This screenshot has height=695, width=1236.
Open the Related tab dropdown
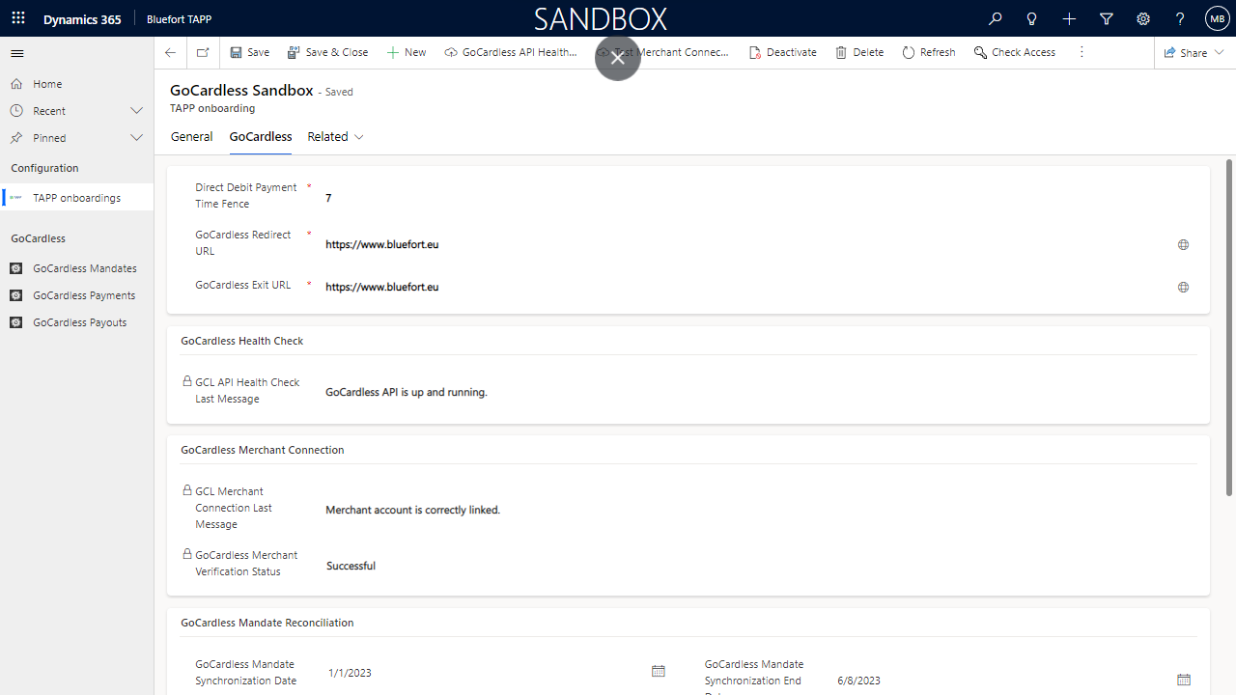336,137
